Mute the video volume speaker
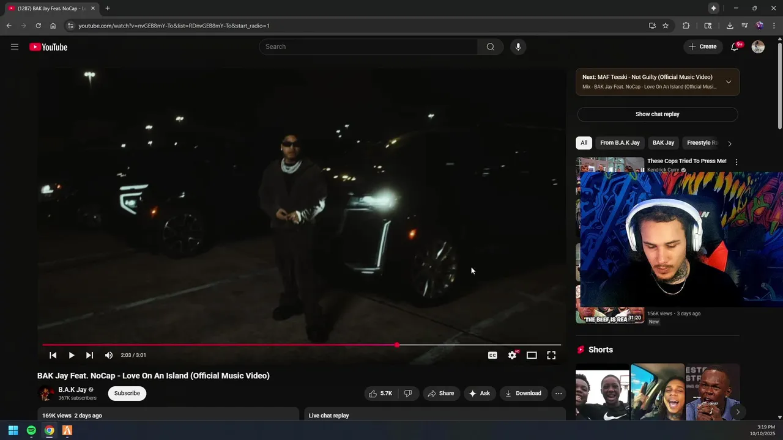 (x=108, y=355)
